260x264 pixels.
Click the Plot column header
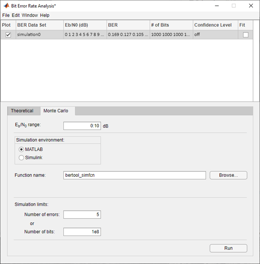(8, 25)
